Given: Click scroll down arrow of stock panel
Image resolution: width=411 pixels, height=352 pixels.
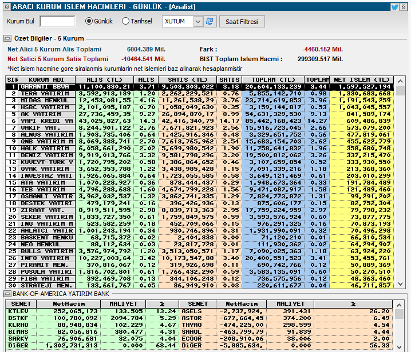Looking at the screenshot, I should pos(399,347).
